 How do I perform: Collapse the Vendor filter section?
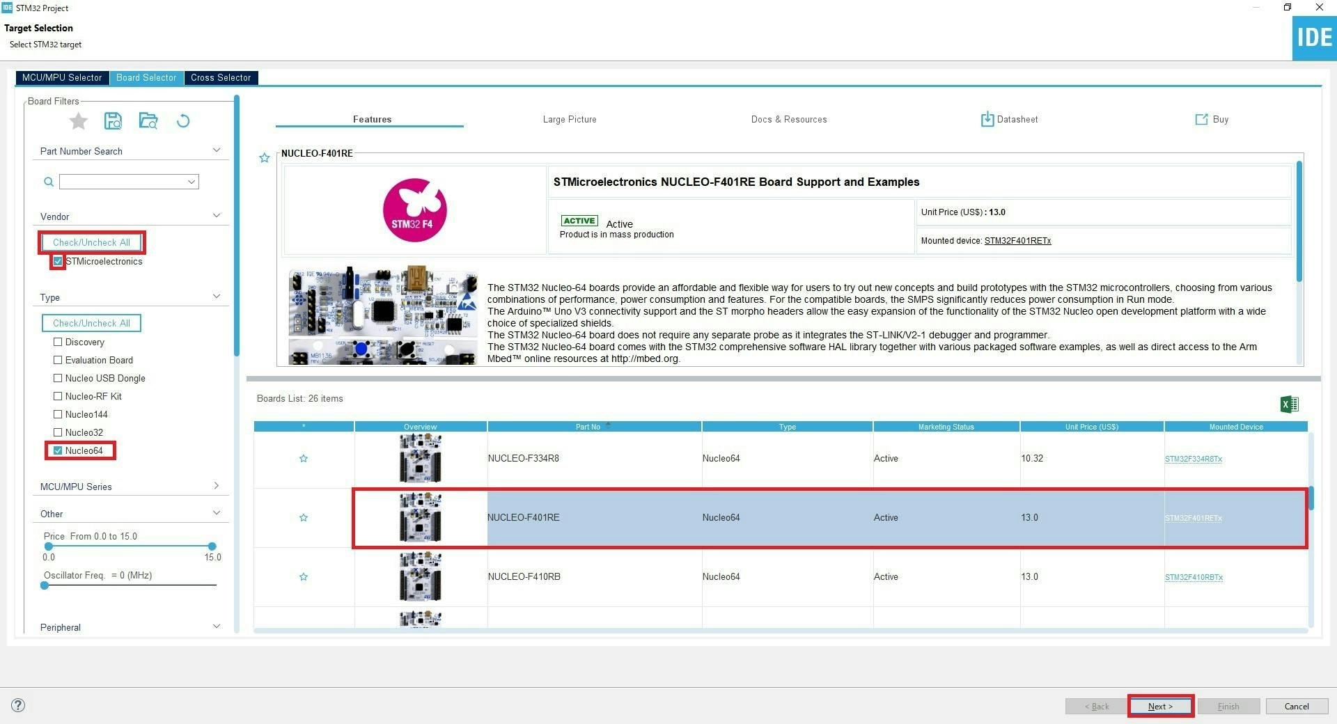click(217, 216)
